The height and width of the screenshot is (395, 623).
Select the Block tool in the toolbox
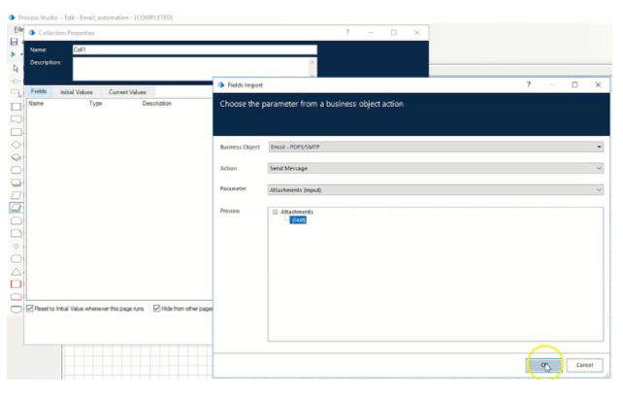(x=16, y=93)
